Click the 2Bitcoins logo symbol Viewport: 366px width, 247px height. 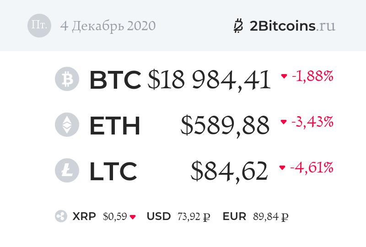238,26
